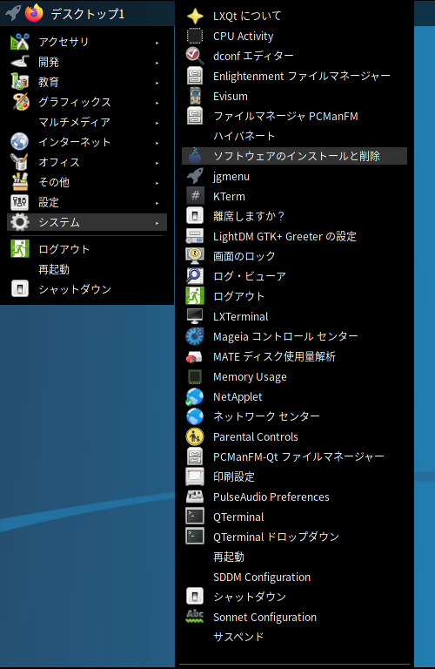Open the その他 category icon
This screenshot has width=435, height=669.
pos(20,182)
